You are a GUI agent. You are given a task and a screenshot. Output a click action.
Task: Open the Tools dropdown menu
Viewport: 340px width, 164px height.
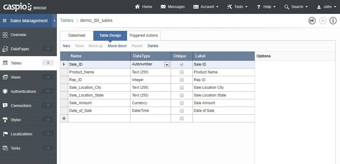tap(237, 7)
